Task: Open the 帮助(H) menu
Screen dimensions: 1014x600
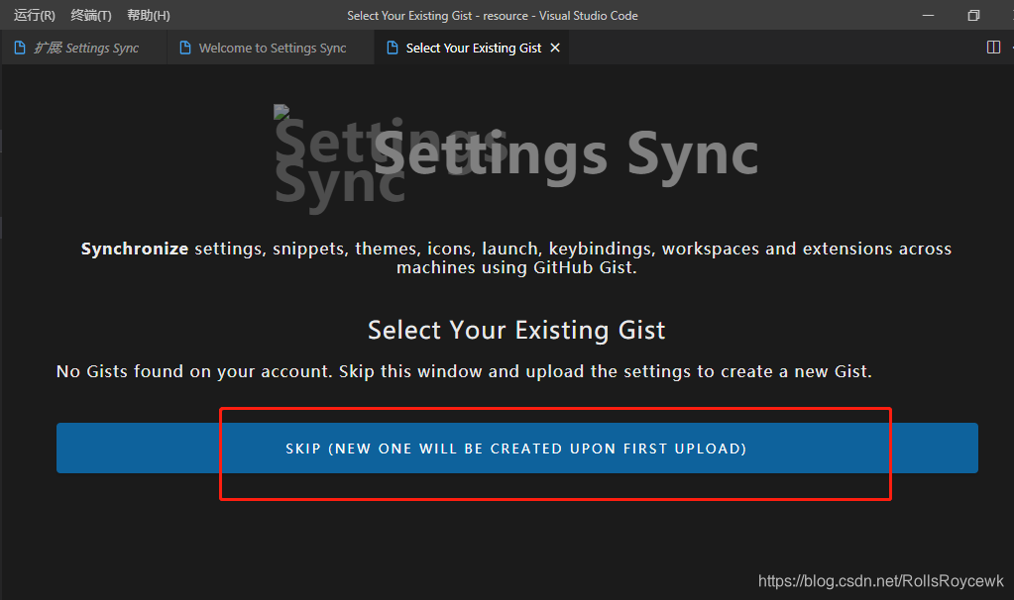Action: (149, 16)
